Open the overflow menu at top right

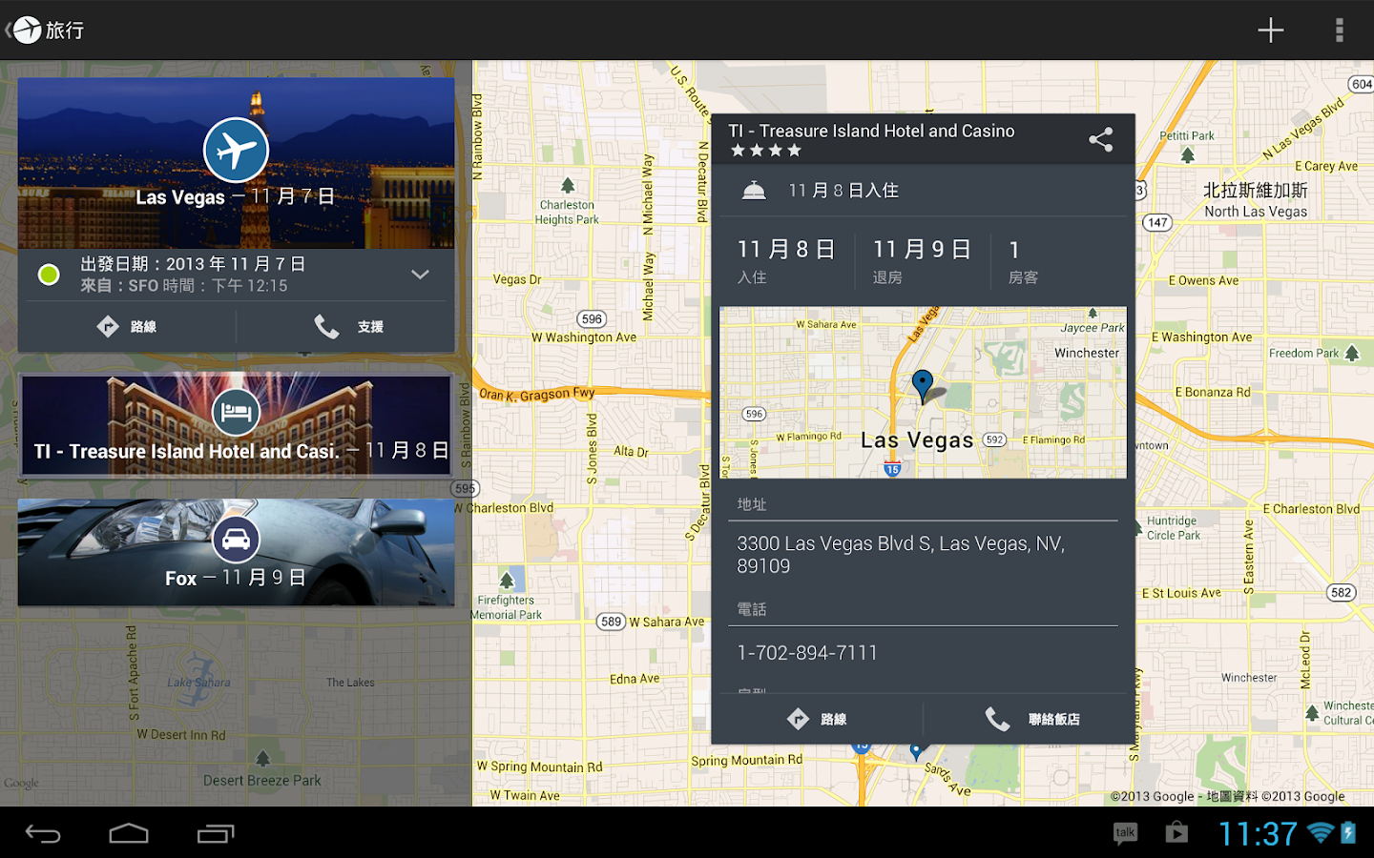(1339, 30)
